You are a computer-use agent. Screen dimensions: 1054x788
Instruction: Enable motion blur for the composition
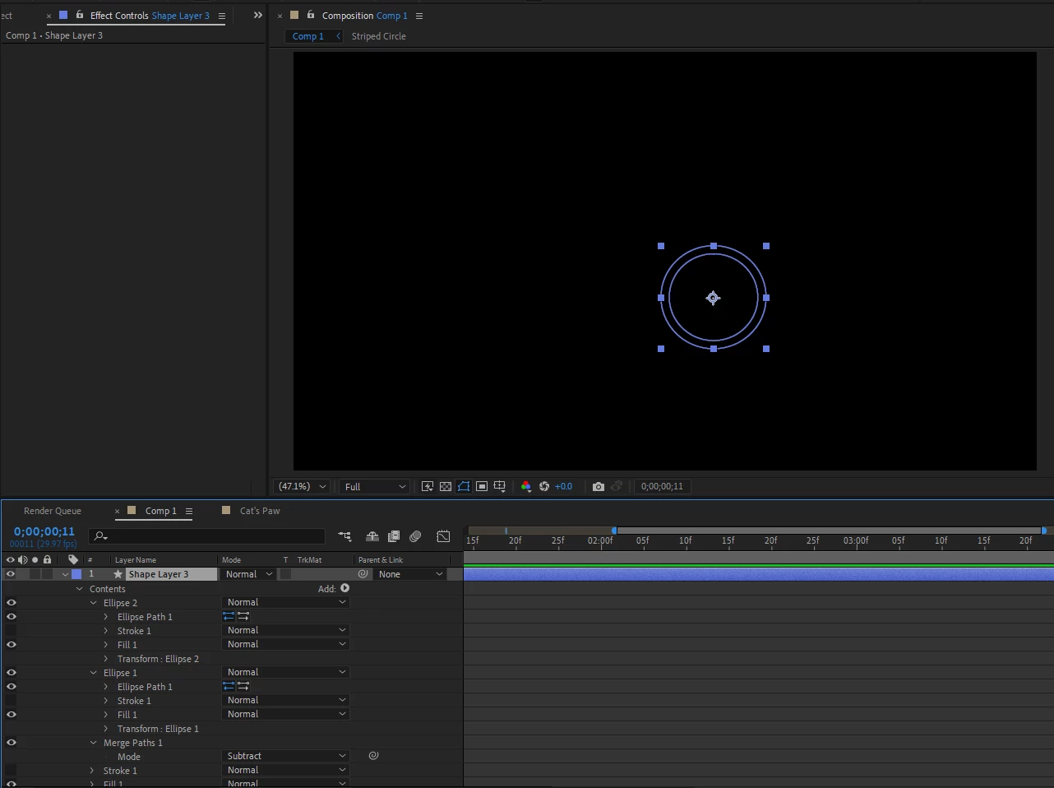(x=415, y=536)
